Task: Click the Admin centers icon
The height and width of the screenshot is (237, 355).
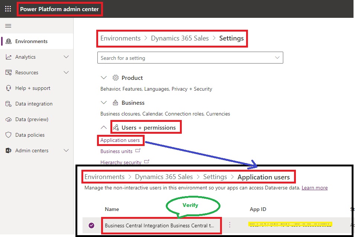Action: tap(9, 151)
